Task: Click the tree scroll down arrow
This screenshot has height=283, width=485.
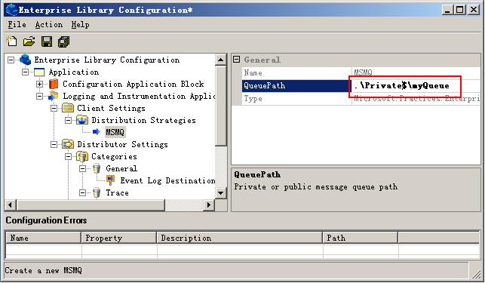Action: 221,193
